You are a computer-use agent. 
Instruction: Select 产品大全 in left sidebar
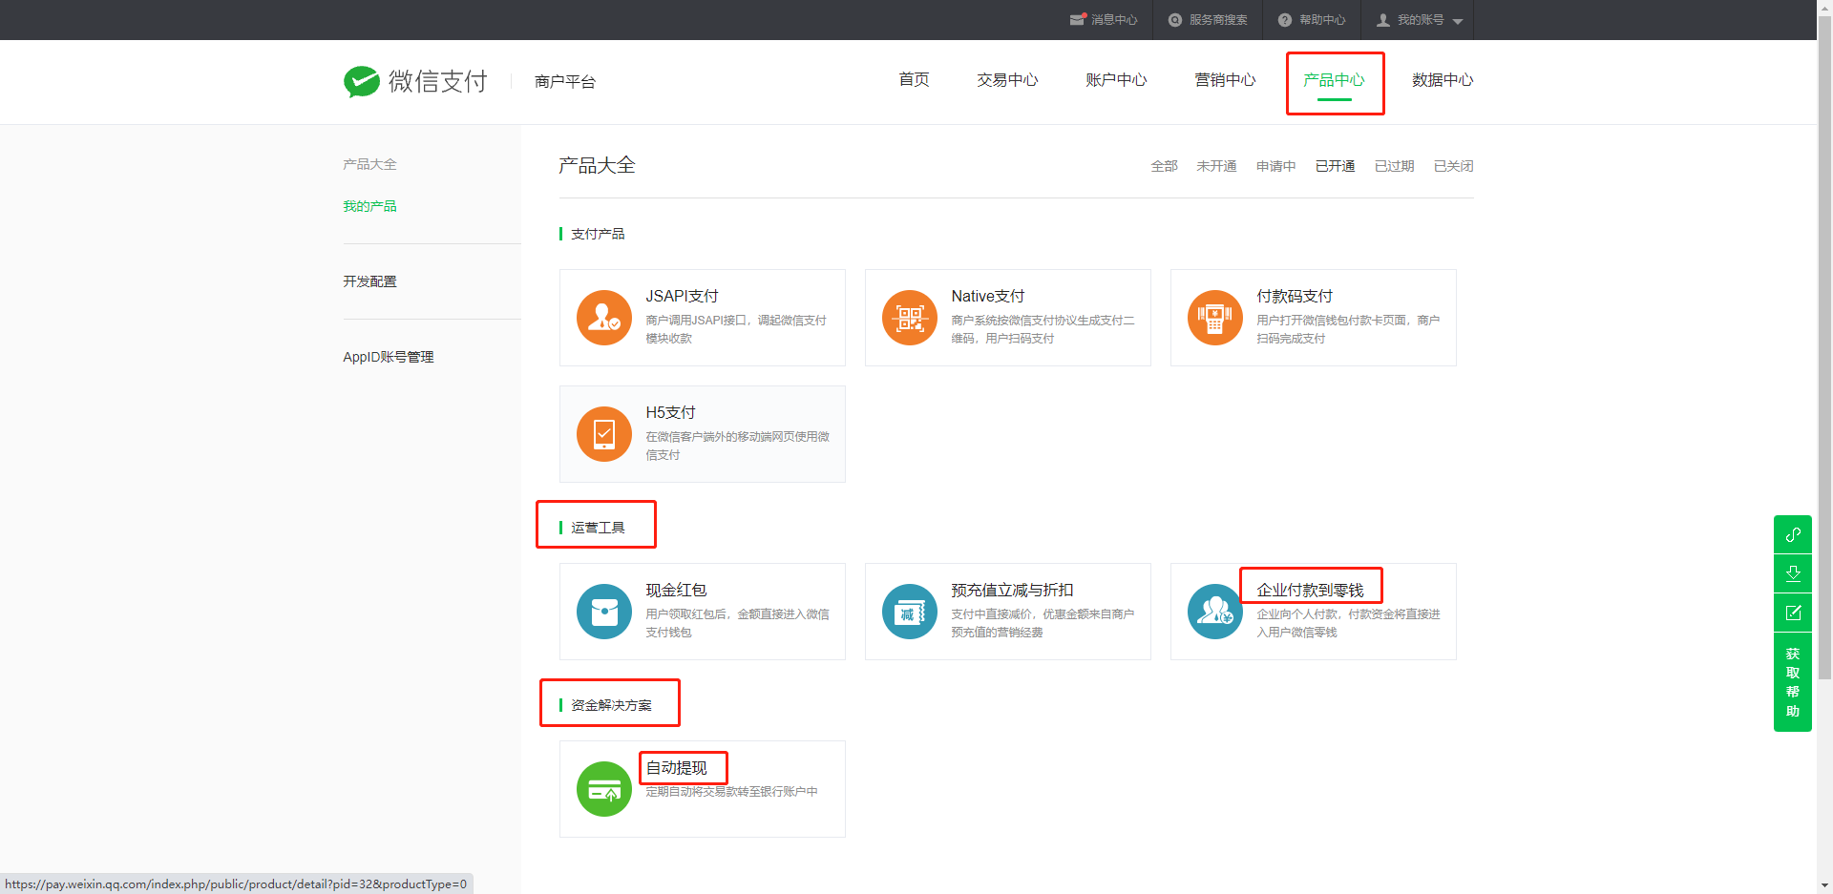click(x=369, y=164)
